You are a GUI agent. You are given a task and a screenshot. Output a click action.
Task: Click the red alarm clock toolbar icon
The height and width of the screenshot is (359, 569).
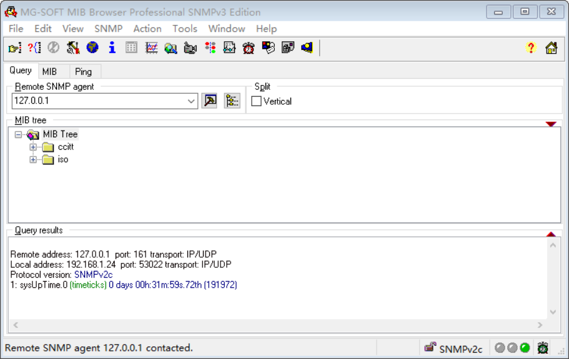[249, 48]
